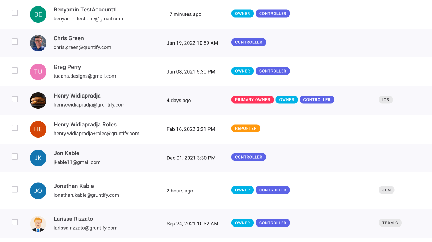Click the PRIMARY OWNER badge on Henry Widiapradja
This screenshot has height=242, width=432.
252,99
